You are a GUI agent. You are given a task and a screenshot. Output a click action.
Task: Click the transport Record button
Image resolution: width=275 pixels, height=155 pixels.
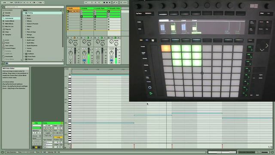pyautogui.click(x=107, y=3)
